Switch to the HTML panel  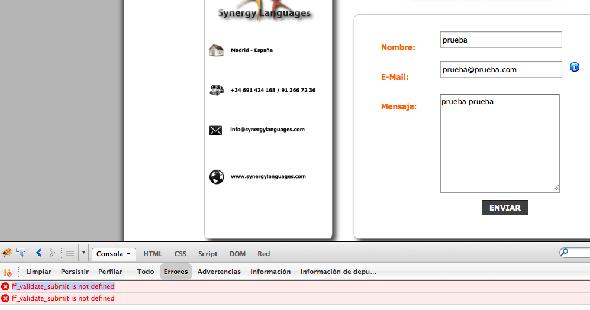pyautogui.click(x=153, y=254)
